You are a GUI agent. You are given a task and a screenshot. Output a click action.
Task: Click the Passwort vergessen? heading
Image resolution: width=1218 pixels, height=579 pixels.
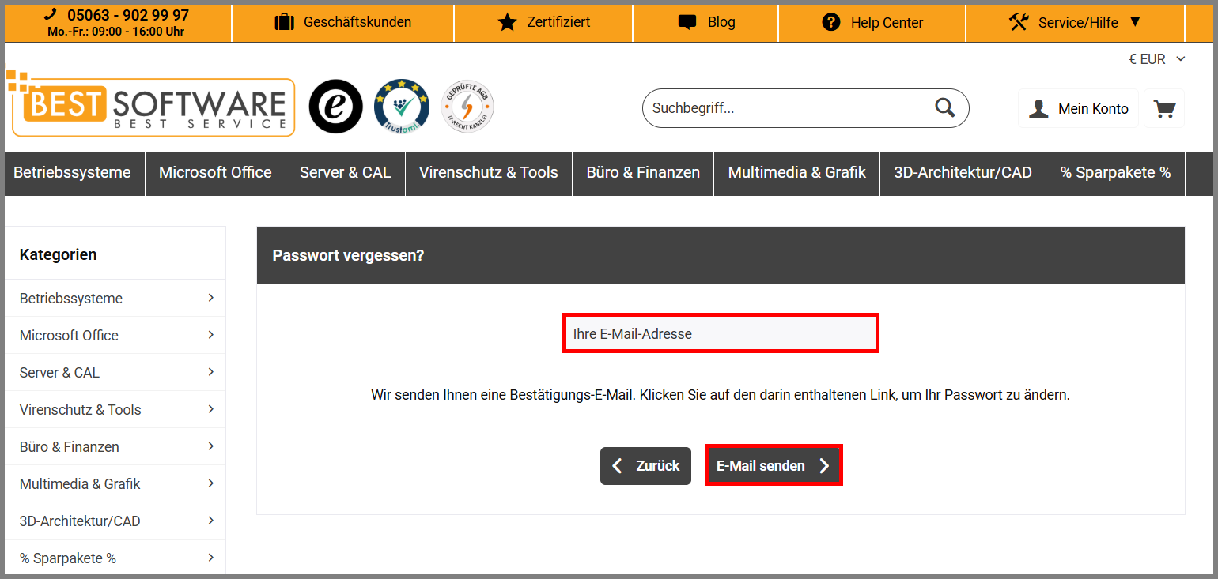(x=348, y=256)
